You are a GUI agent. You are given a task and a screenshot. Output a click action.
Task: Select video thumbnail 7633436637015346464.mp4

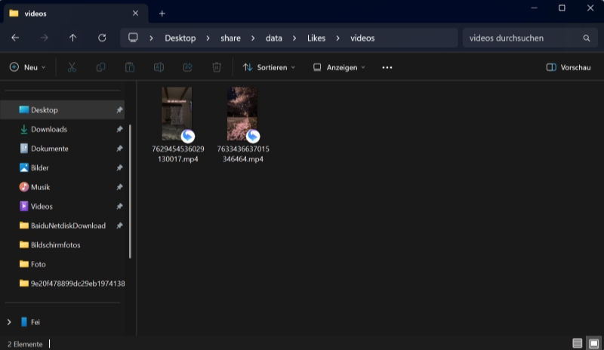pyautogui.click(x=242, y=114)
